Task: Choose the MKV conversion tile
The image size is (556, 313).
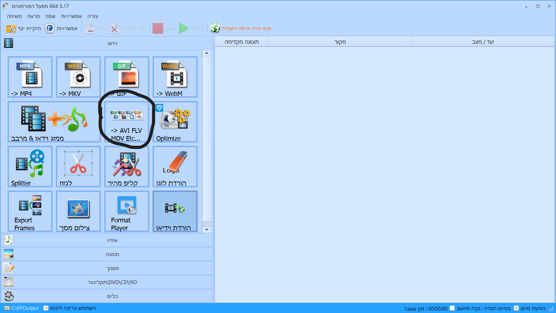Action: [x=78, y=77]
